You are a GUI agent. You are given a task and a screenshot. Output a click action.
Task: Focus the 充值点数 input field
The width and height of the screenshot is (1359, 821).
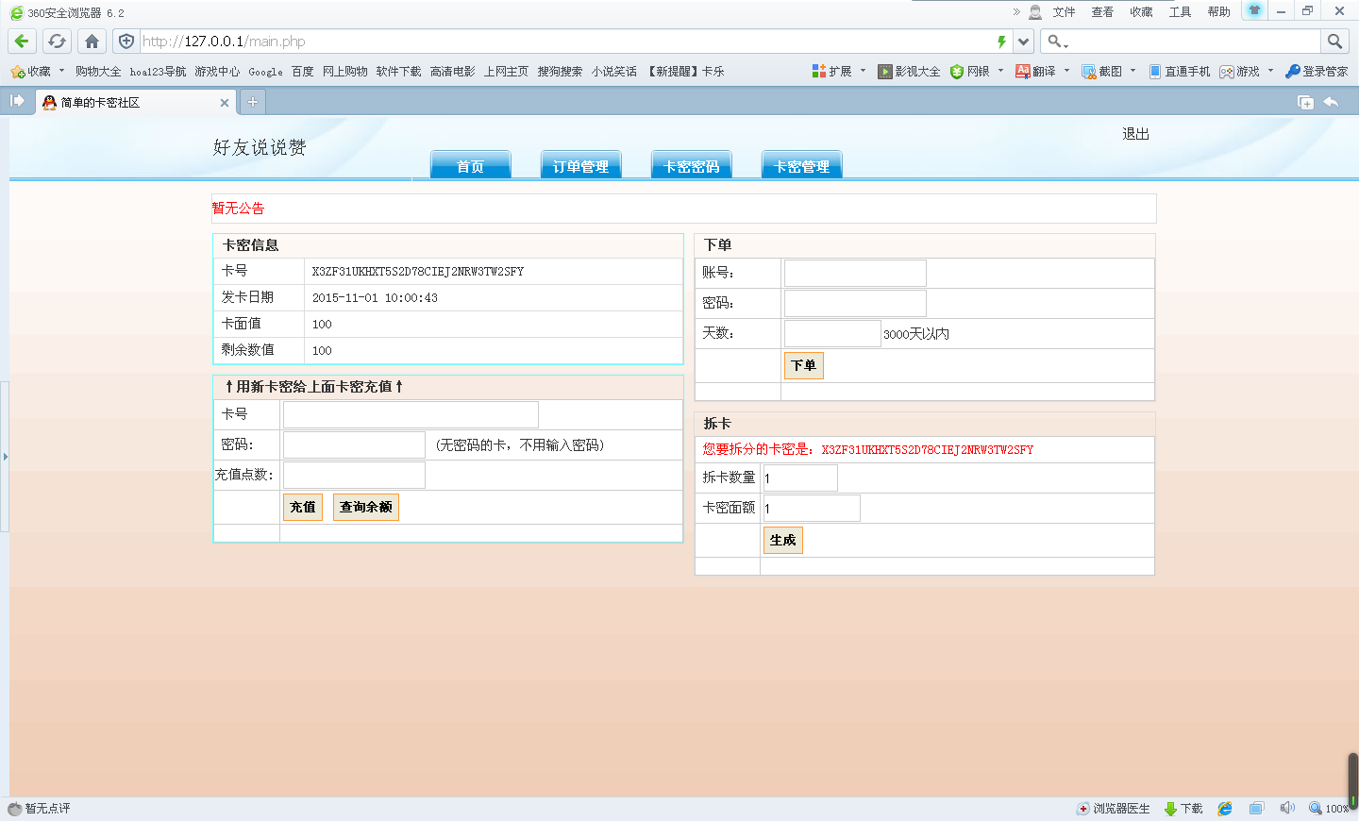pos(354,476)
